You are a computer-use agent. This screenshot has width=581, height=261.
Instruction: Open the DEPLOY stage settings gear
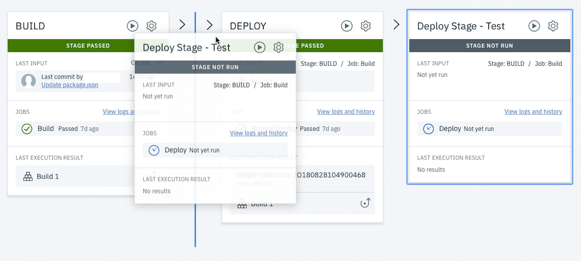pos(365,26)
